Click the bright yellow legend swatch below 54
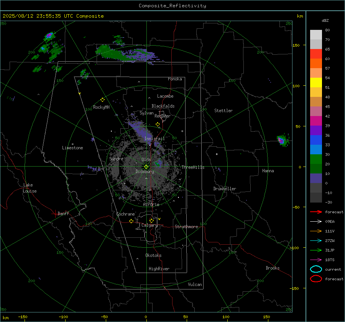 pos(316,82)
